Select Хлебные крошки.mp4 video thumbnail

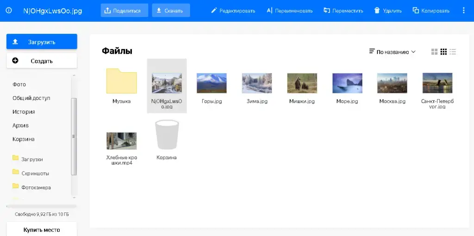122,141
